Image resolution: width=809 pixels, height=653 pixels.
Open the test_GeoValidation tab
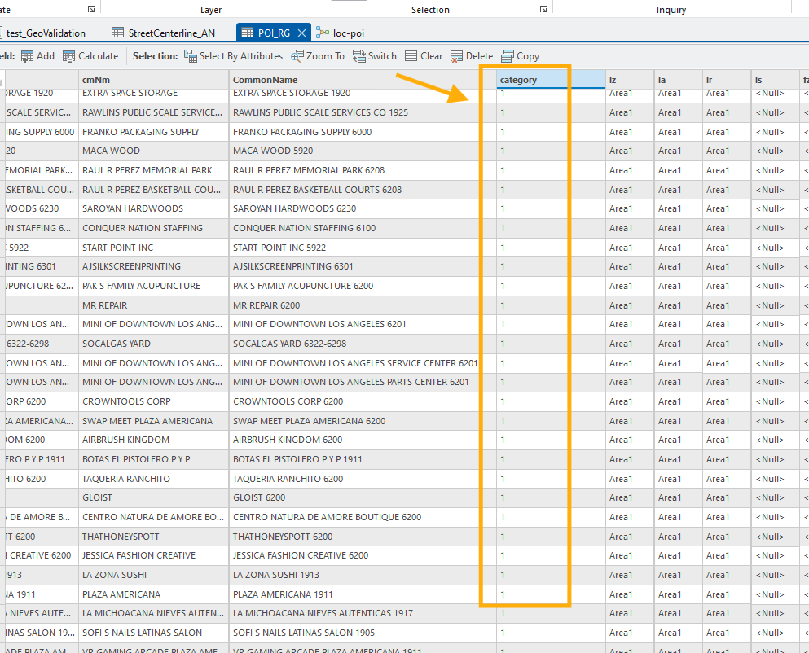point(45,33)
